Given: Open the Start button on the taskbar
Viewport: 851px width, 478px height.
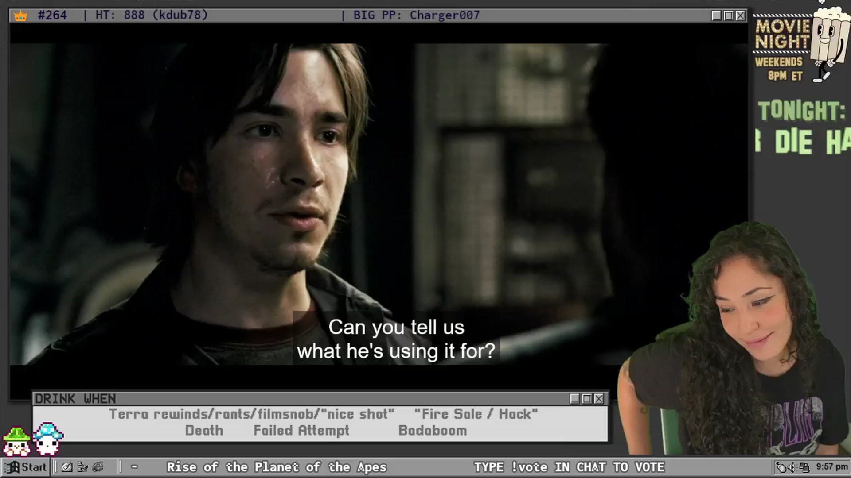Looking at the screenshot, I should pyautogui.click(x=25, y=467).
